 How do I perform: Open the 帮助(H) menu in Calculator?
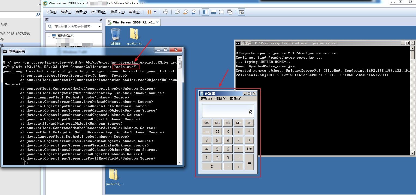click(x=235, y=99)
